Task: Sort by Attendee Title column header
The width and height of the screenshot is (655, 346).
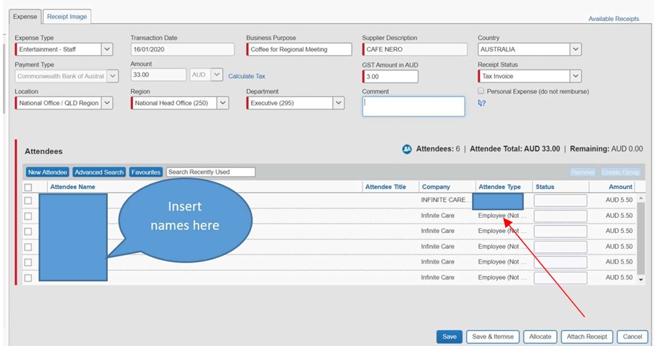Action: (386, 187)
